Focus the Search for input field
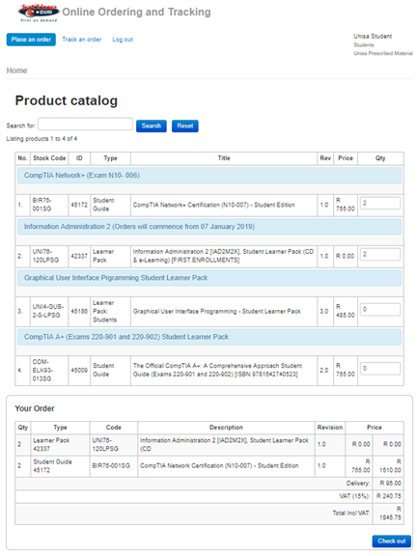This screenshot has width=417, height=556. (86, 125)
